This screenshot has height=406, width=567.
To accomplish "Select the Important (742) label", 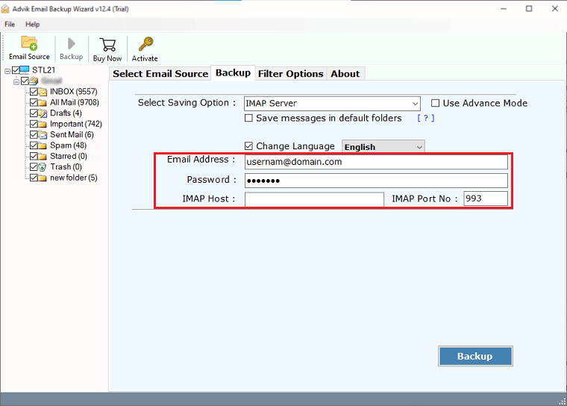I will pyautogui.click(x=76, y=124).
